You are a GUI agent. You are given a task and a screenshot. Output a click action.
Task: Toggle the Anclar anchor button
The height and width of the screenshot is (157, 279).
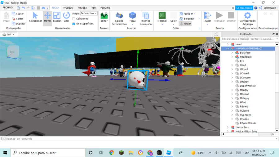pos(185,24)
